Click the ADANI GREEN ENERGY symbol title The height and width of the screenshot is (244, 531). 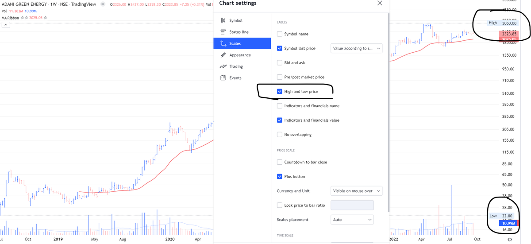pos(25,4)
